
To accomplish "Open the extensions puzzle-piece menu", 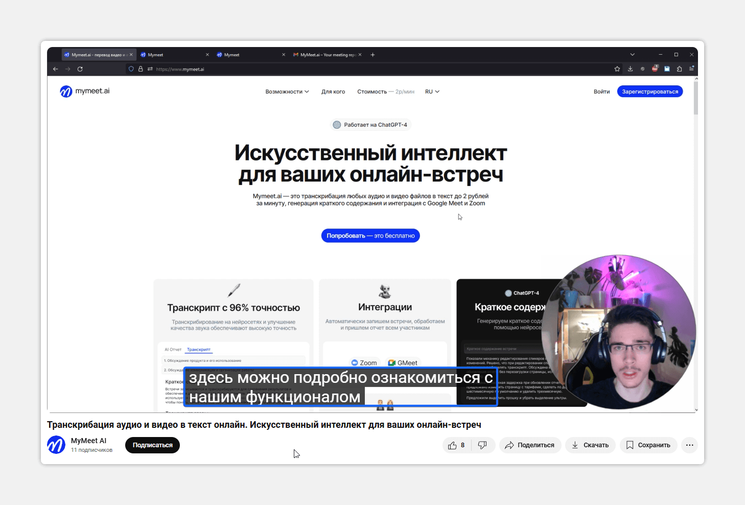I will tap(679, 69).
